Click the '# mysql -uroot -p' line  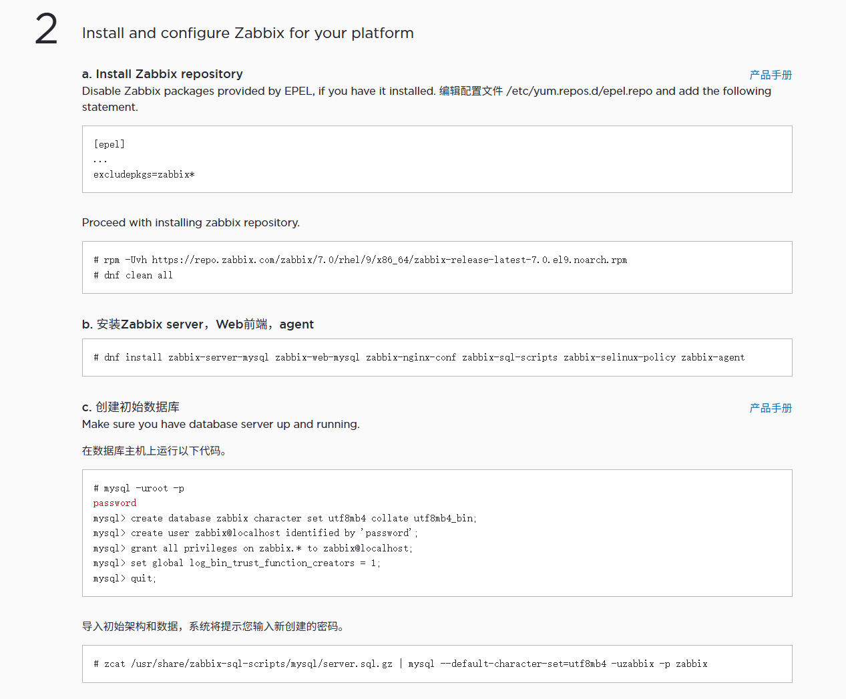(x=139, y=488)
